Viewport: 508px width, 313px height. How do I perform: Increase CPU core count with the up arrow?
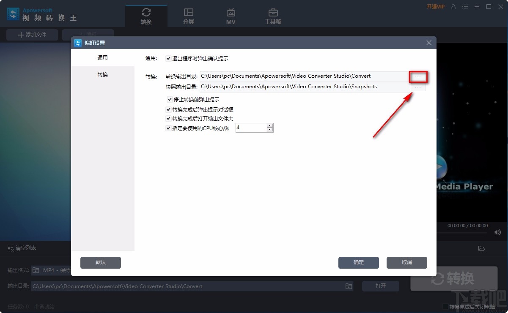[269, 125]
